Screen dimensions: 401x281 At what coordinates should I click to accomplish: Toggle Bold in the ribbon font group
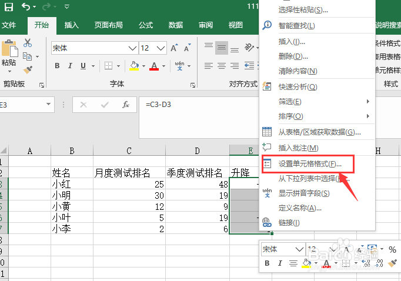tap(57, 66)
